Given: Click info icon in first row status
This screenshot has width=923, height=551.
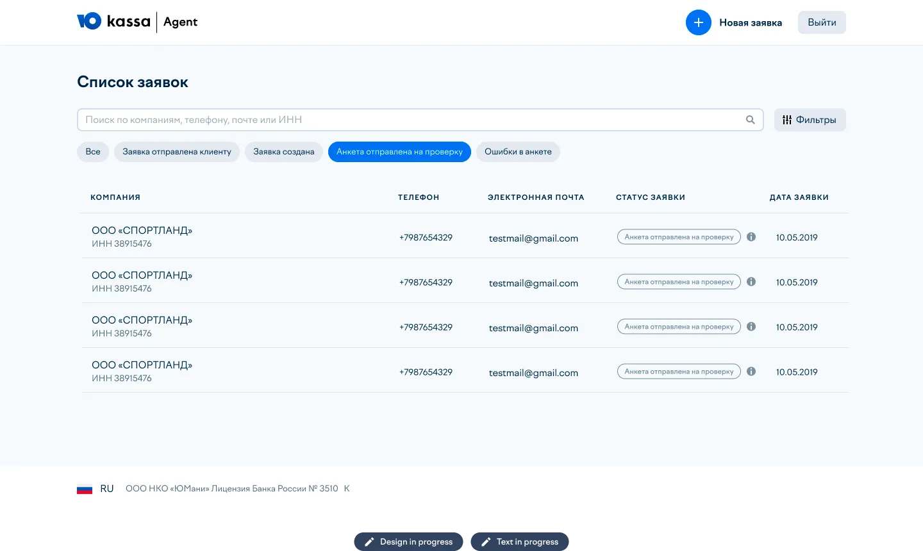Looking at the screenshot, I should point(751,237).
